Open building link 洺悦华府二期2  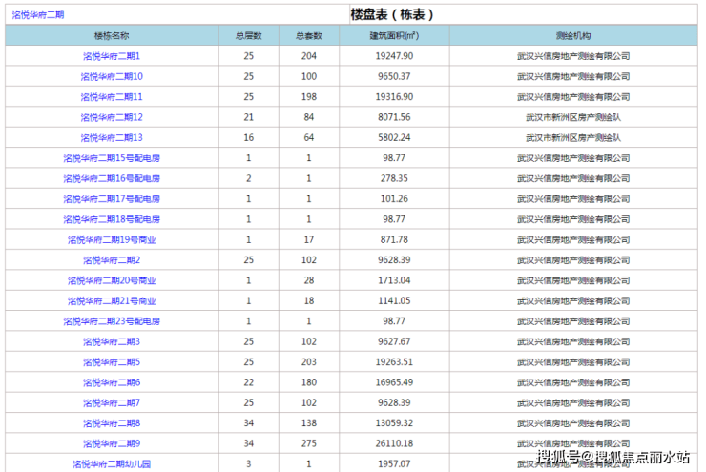[112, 260]
